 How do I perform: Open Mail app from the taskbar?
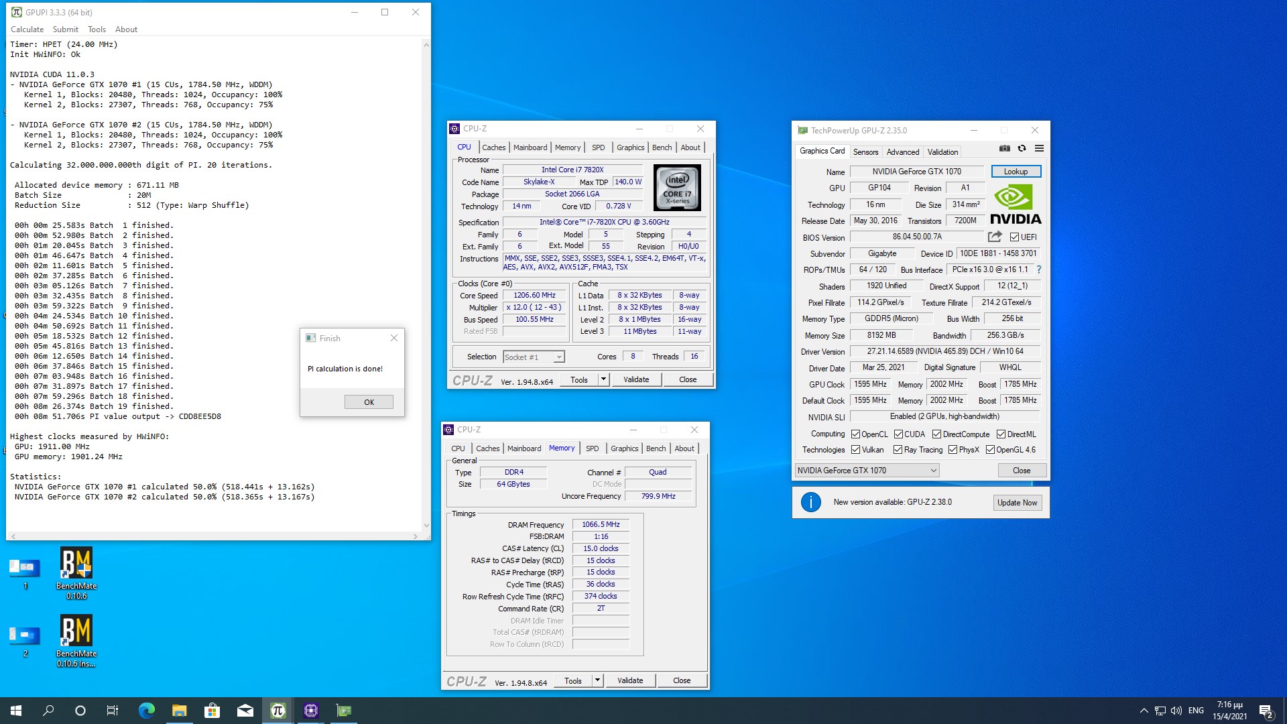pos(245,711)
